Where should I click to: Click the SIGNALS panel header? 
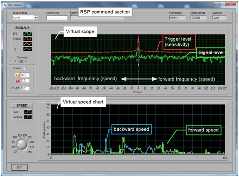(x=22, y=28)
